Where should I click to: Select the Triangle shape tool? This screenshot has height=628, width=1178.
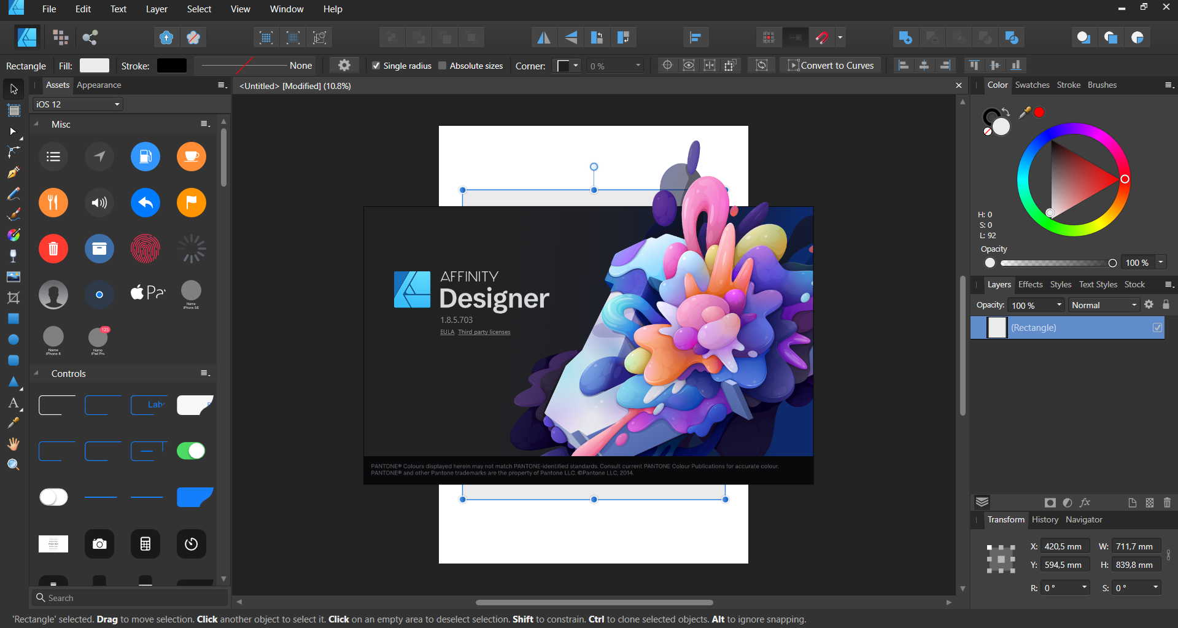[x=14, y=381]
